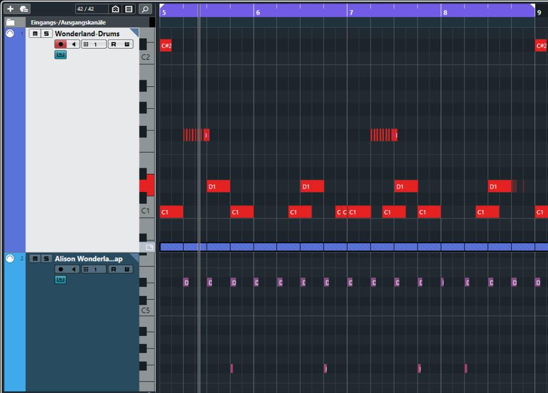The width and height of the screenshot is (548, 393).
Task: Solo the Alison Wonderland track
Action: click(45, 259)
